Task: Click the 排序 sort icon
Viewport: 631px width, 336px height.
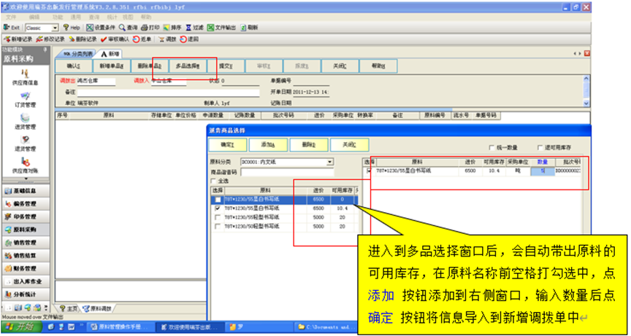Action: [x=167, y=28]
